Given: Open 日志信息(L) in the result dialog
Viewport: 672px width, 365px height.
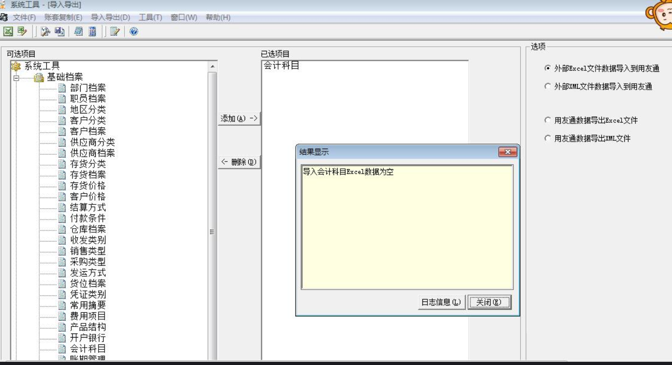Looking at the screenshot, I should coord(441,302).
